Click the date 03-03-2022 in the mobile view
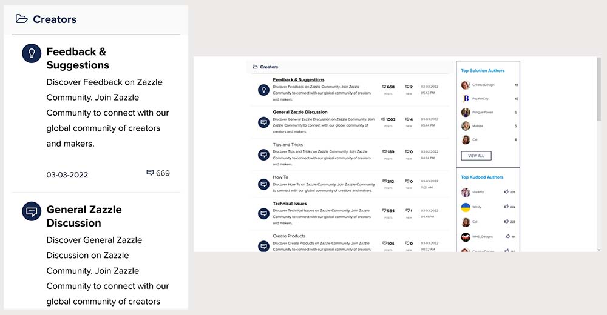The image size is (607, 315). point(67,174)
